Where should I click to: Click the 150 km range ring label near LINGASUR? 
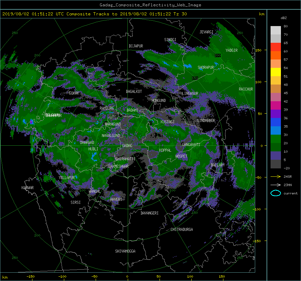195,78
